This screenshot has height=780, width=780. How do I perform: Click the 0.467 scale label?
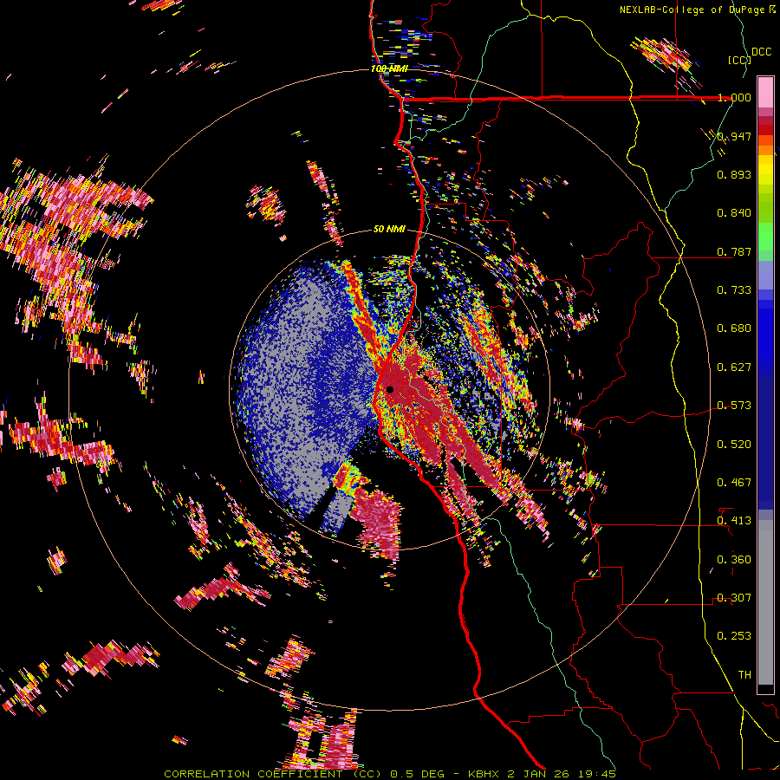(x=734, y=482)
